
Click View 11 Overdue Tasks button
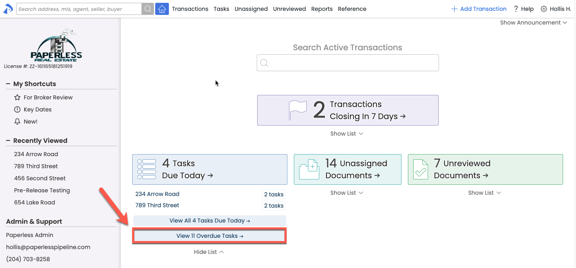210,236
